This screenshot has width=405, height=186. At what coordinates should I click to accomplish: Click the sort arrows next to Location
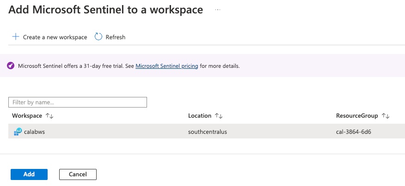pos(219,116)
